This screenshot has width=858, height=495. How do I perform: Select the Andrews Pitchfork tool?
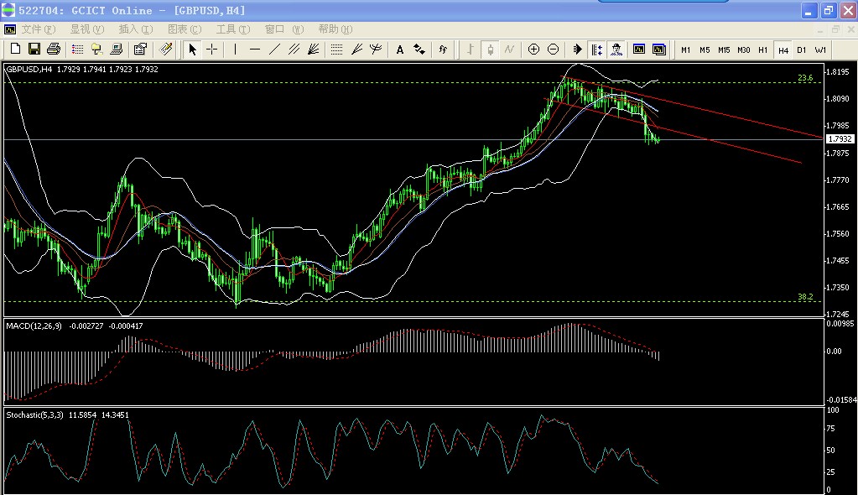376,49
